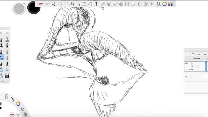The width and height of the screenshot is (208, 117).
Task: Toggle the Ellipse guide tool
Action: coord(109,4)
